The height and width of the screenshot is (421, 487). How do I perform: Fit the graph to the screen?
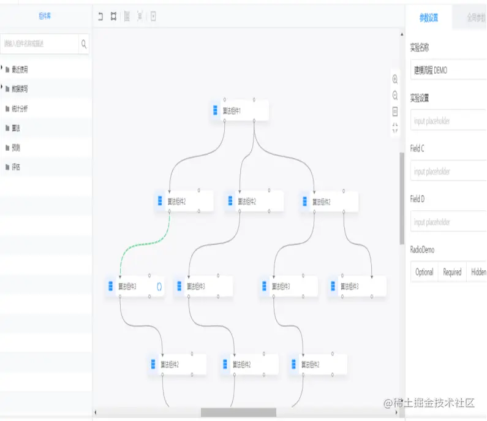[395, 127]
